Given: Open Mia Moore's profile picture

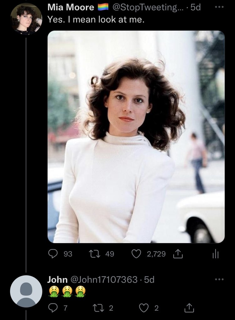Looking at the screenshot, I should [26, 19].
